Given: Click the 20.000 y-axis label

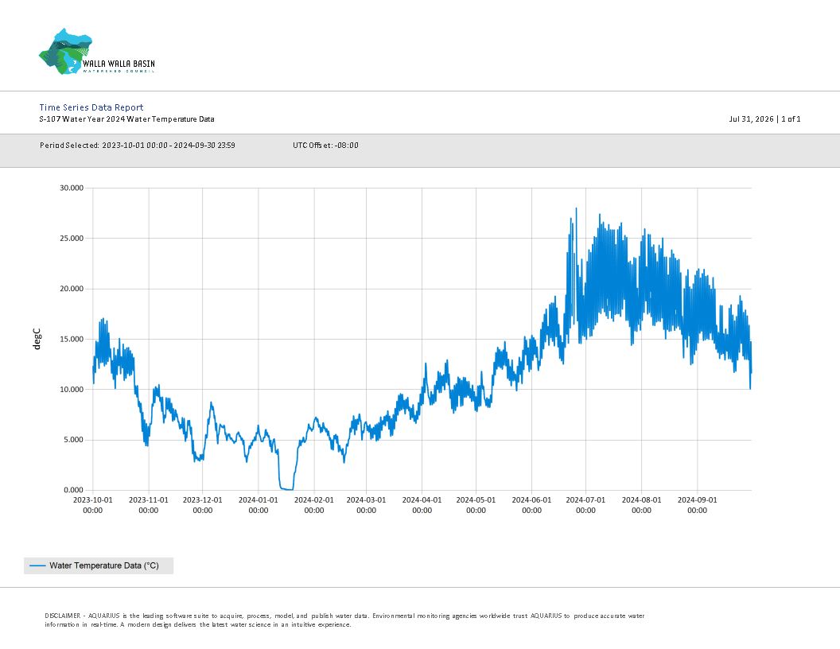Looking at the screenshot, I should pos(72,289).
